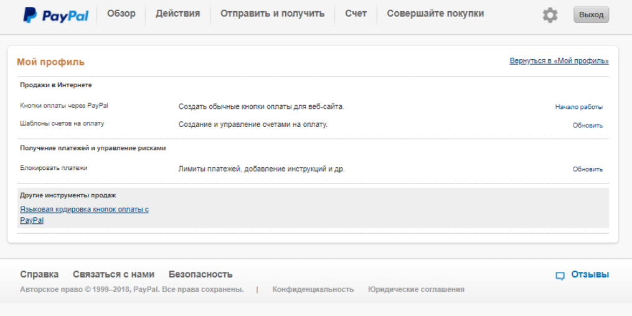The height and width of the screenshot is (316, 632).
Task: Open the settings gear icon
Action: (550, 16)
